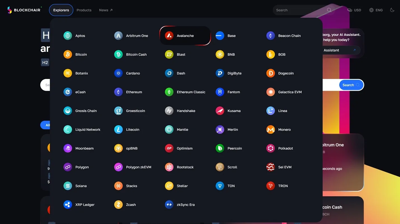This screenshot has width=400, height=224.
Task: Click the blue Search button
Action: pos(351,85)
